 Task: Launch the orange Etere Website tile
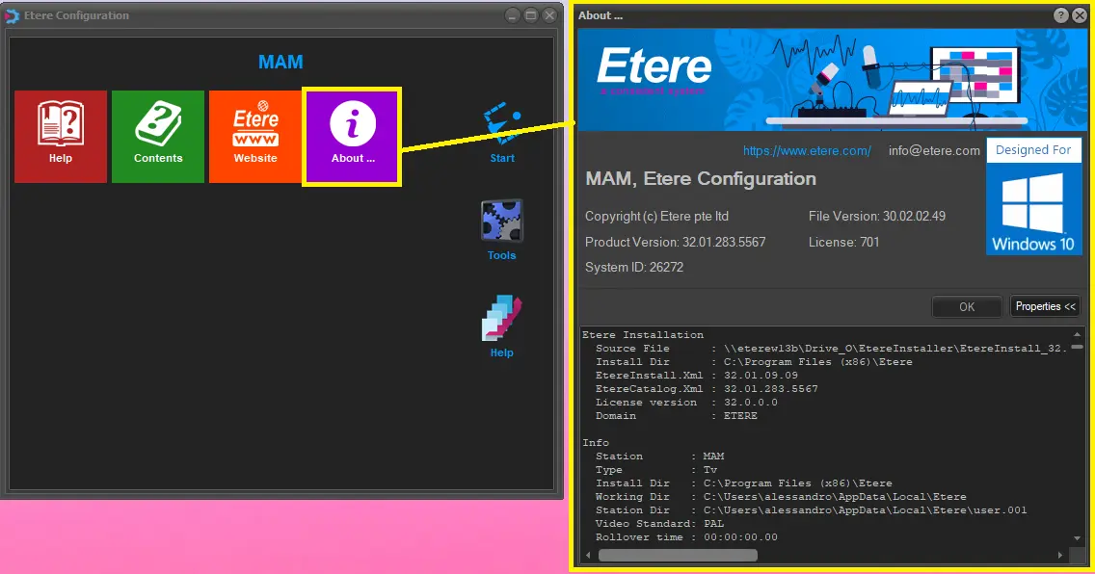tap(255, 136)
